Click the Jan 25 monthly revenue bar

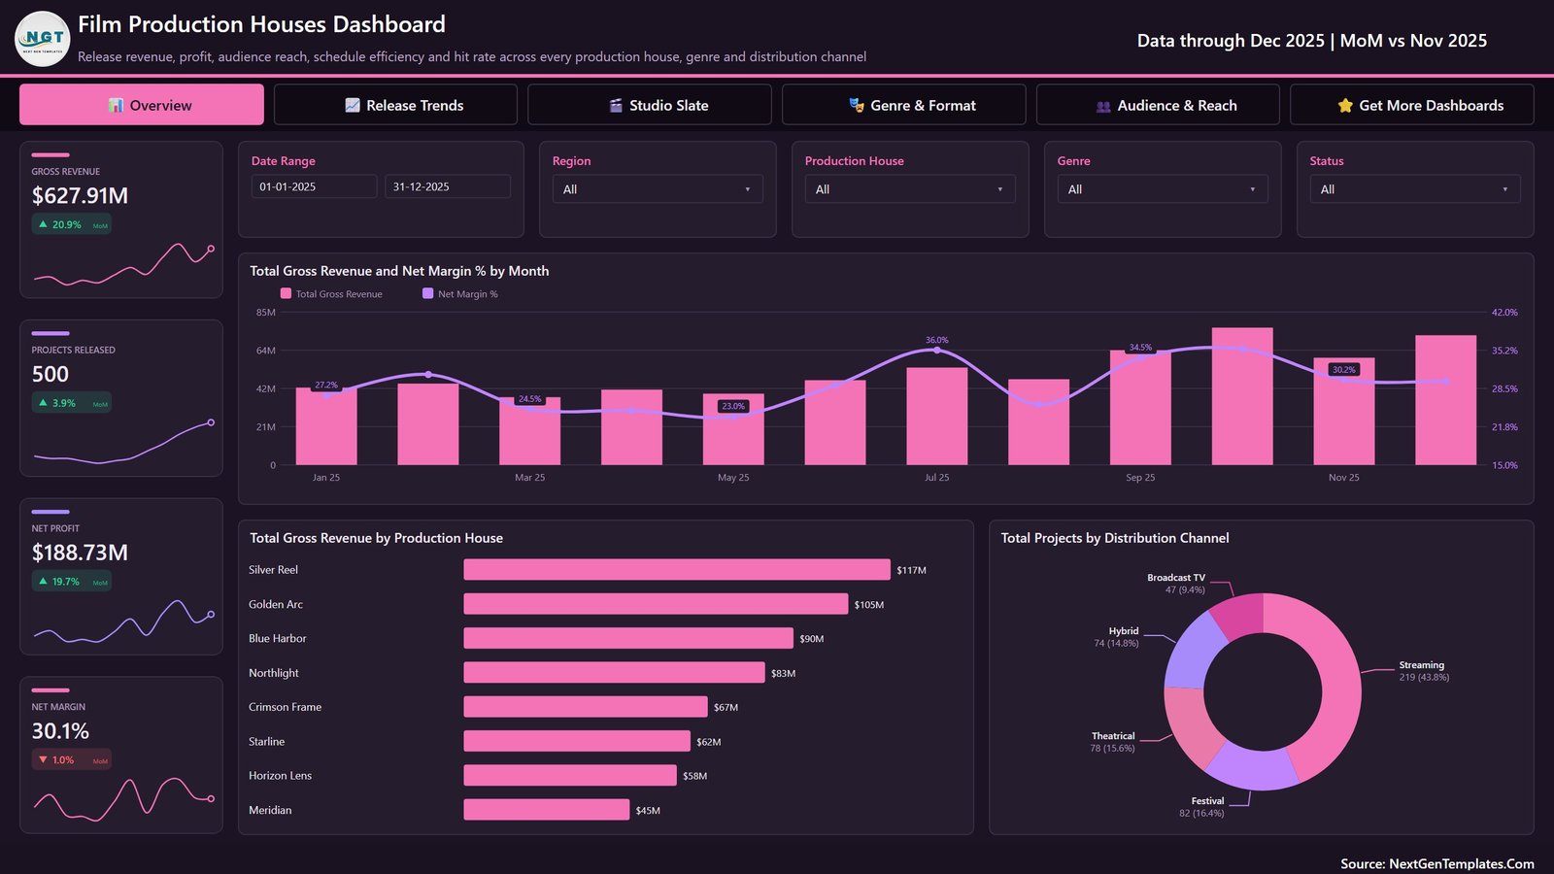pyautogui.click(x=326, y=426)
